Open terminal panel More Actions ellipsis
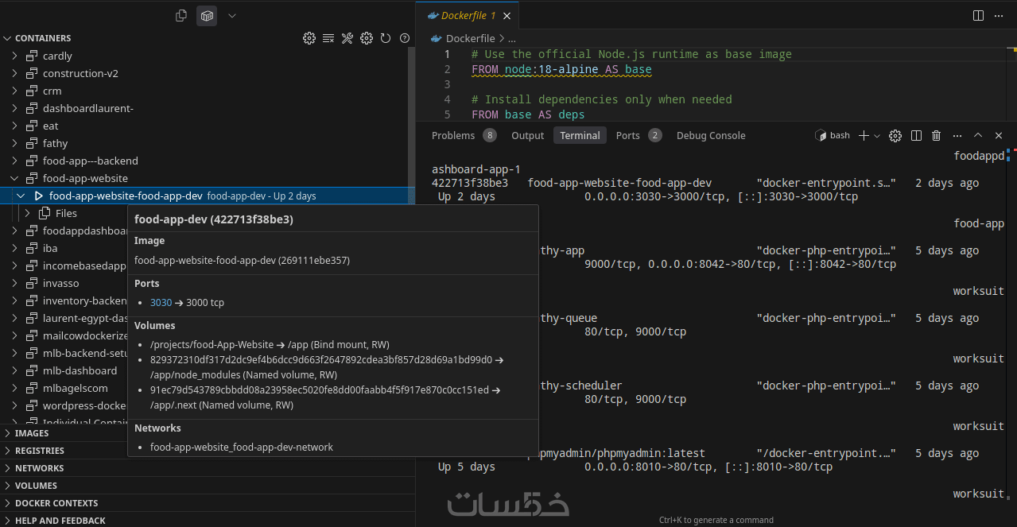Image resolution: width=1017 pixels, height=527 pixels. click(957, 136)
